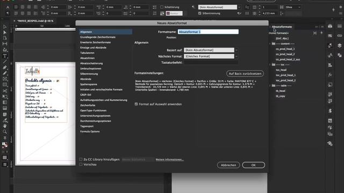The width and height of the screenshot is (344, 193).
Task: Select the Line tool in the toolbox
Action: [5, 62]
